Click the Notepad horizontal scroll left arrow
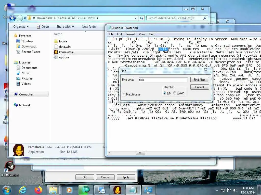The height and width of the screenshot is (195, 261). coord(110,153)
